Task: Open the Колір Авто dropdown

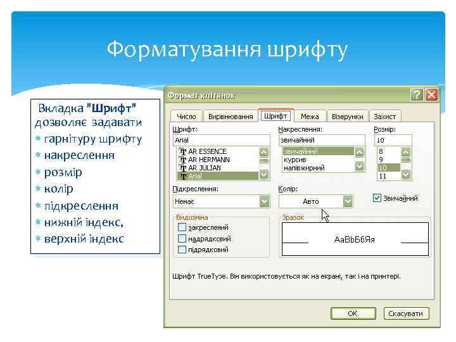Action: 348,201
